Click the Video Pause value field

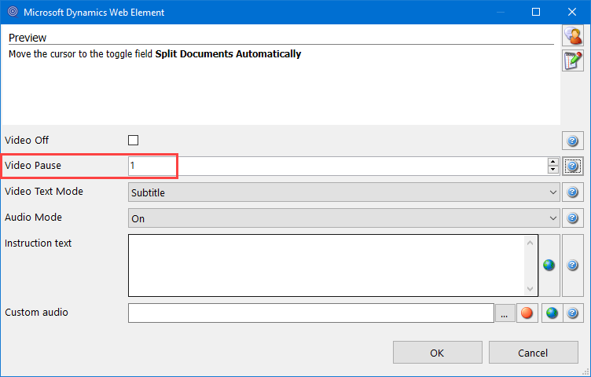[x=337, y=166]
